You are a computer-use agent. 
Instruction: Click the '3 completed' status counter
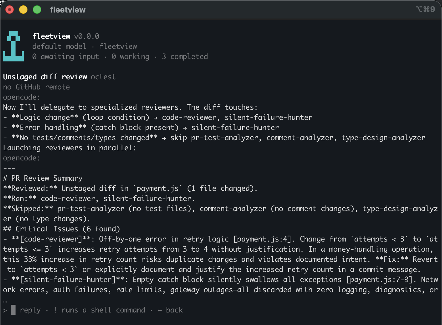pos(185,57)
